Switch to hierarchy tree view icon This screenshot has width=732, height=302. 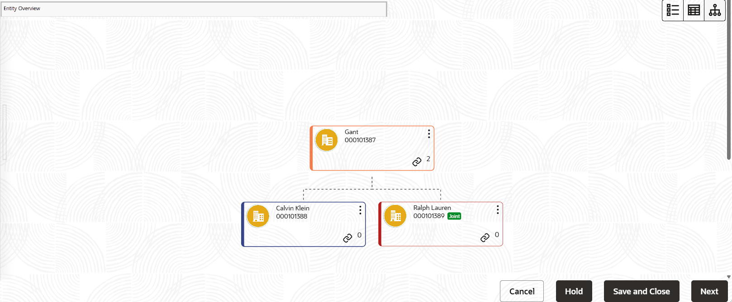(x=715, y=10)
